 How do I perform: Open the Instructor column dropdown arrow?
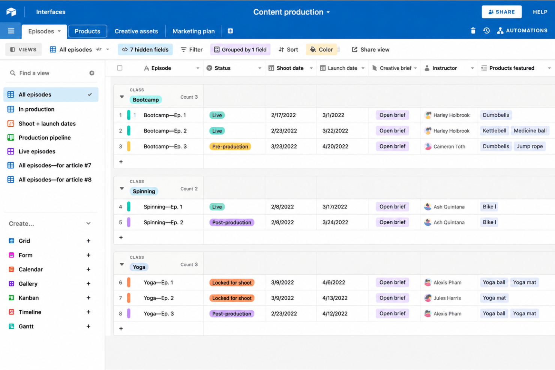click(x=472, y=68)
